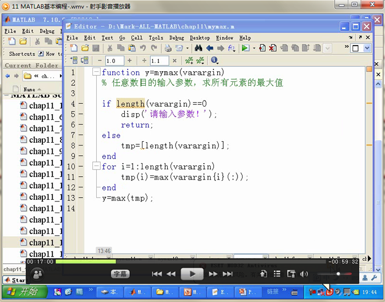Click Editor scrollbar up arrow

tap(378, 84)
